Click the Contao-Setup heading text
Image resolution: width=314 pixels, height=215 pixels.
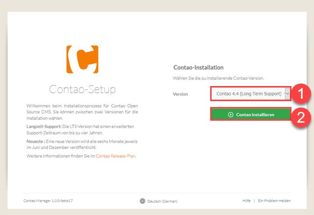pyautogui.click(x=82, y=89)
